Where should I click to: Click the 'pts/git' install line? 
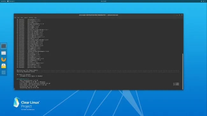click(x=27, y=62)
